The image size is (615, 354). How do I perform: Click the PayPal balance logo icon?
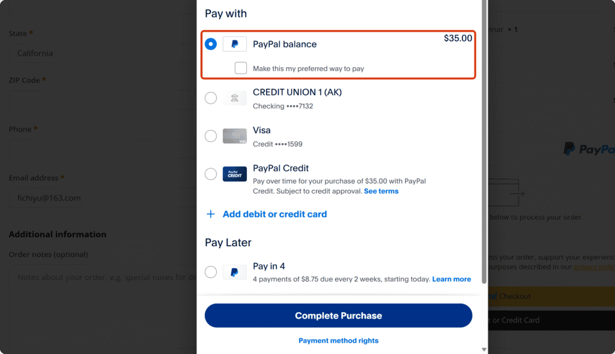(234, 44)
